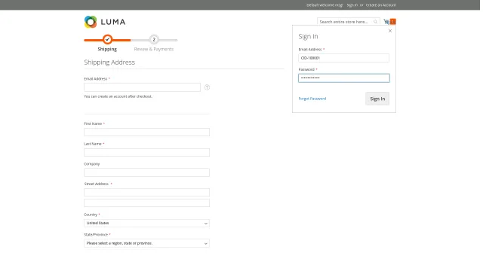Click the Last Name field
Viewport: 483px width, 271px height.
[x=146, y=152]
